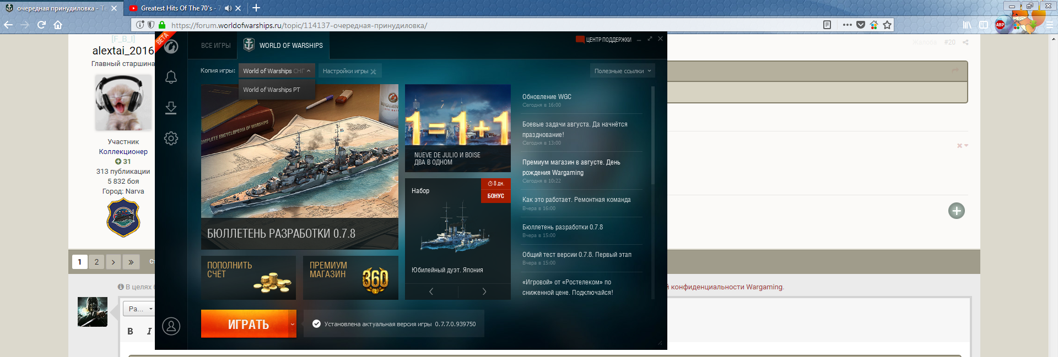Click the news list scrollbar in Game Center
1058x357 pixels.
pyautogui.click(x=653, y=135)
